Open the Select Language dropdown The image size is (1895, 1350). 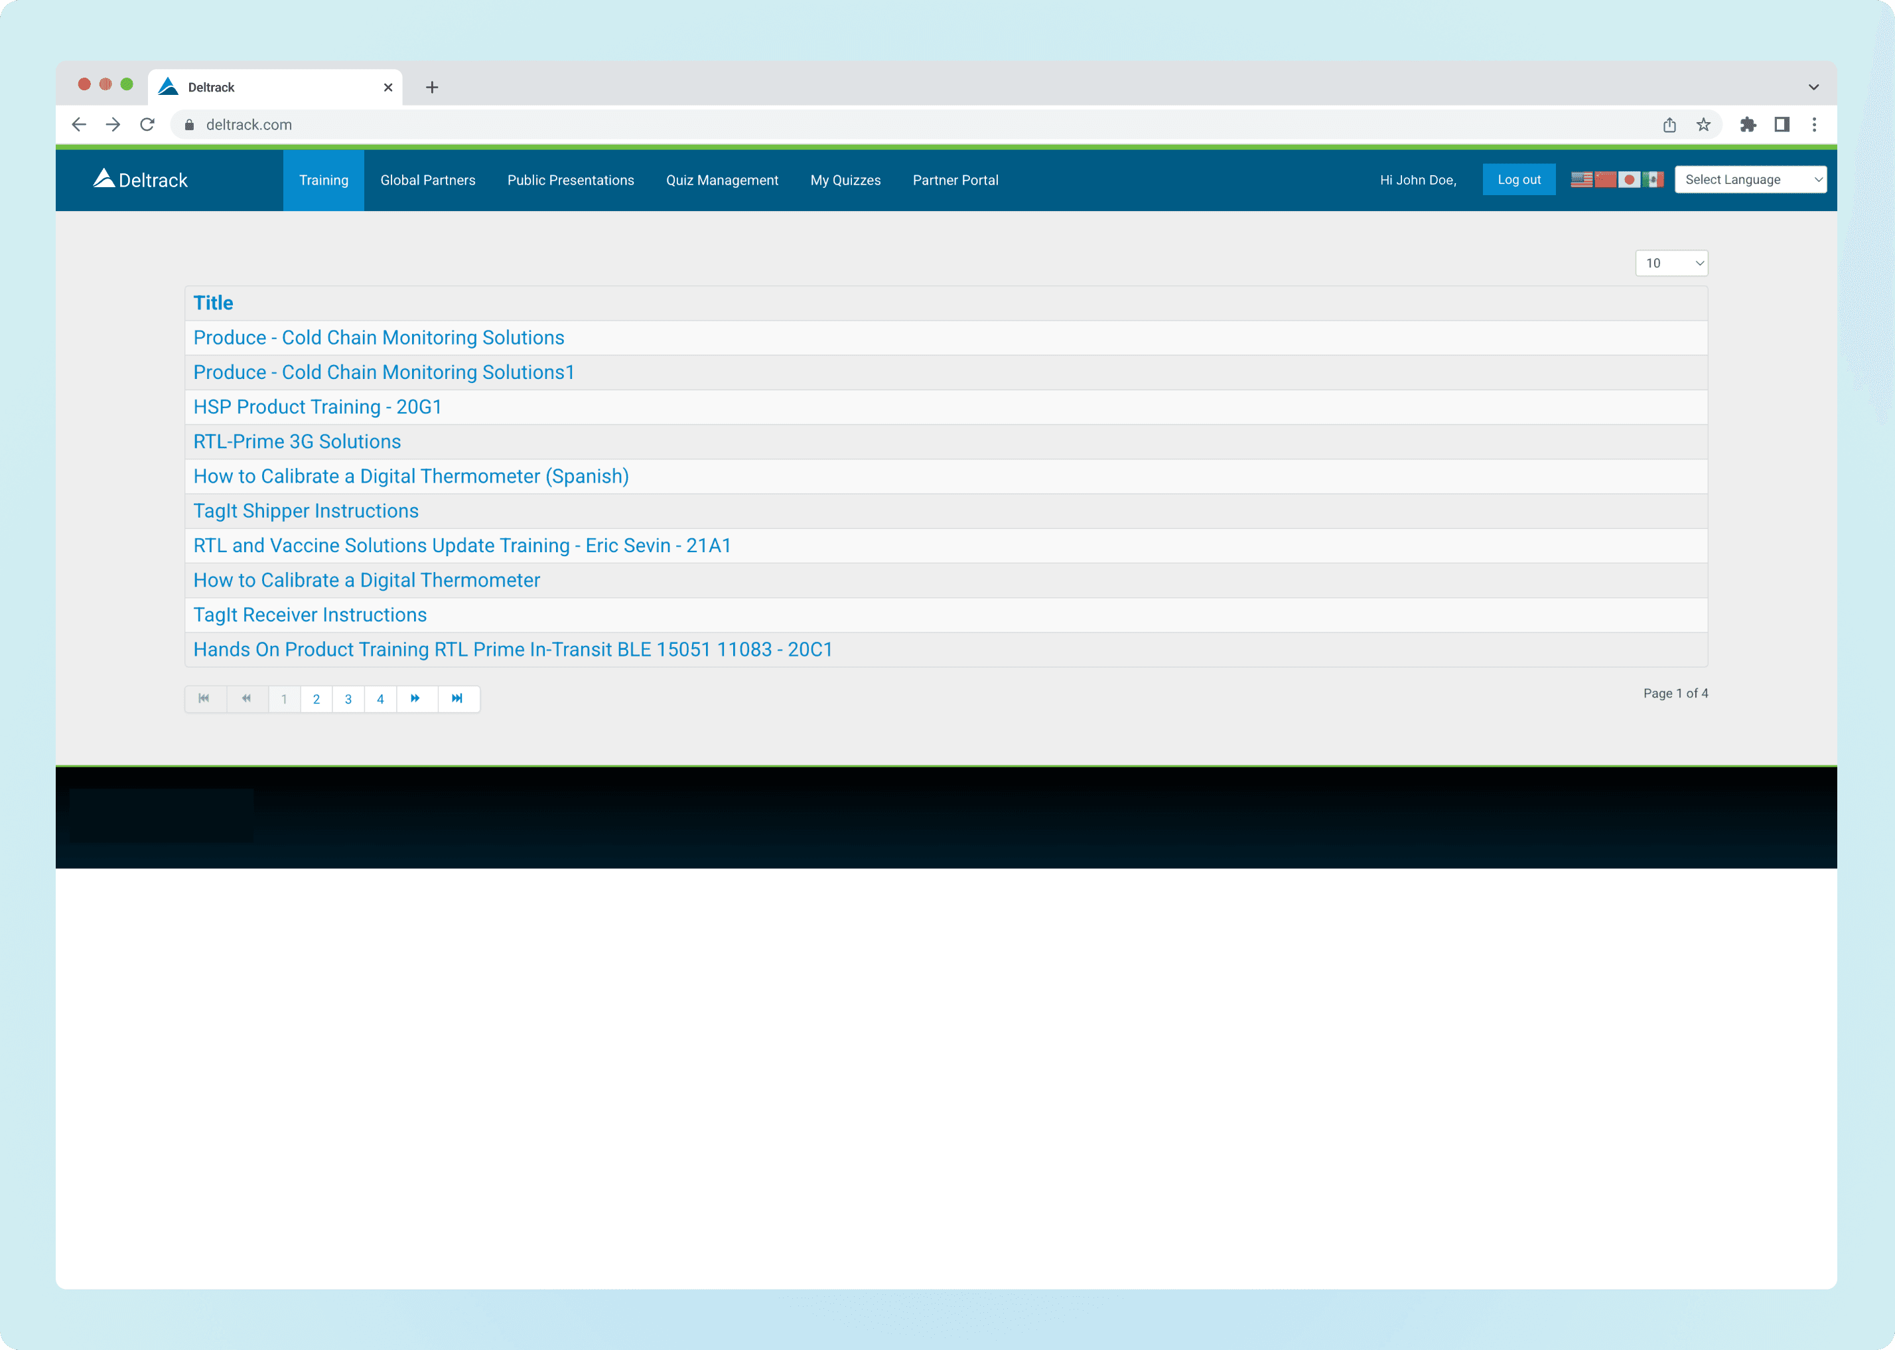point(1750,180)
